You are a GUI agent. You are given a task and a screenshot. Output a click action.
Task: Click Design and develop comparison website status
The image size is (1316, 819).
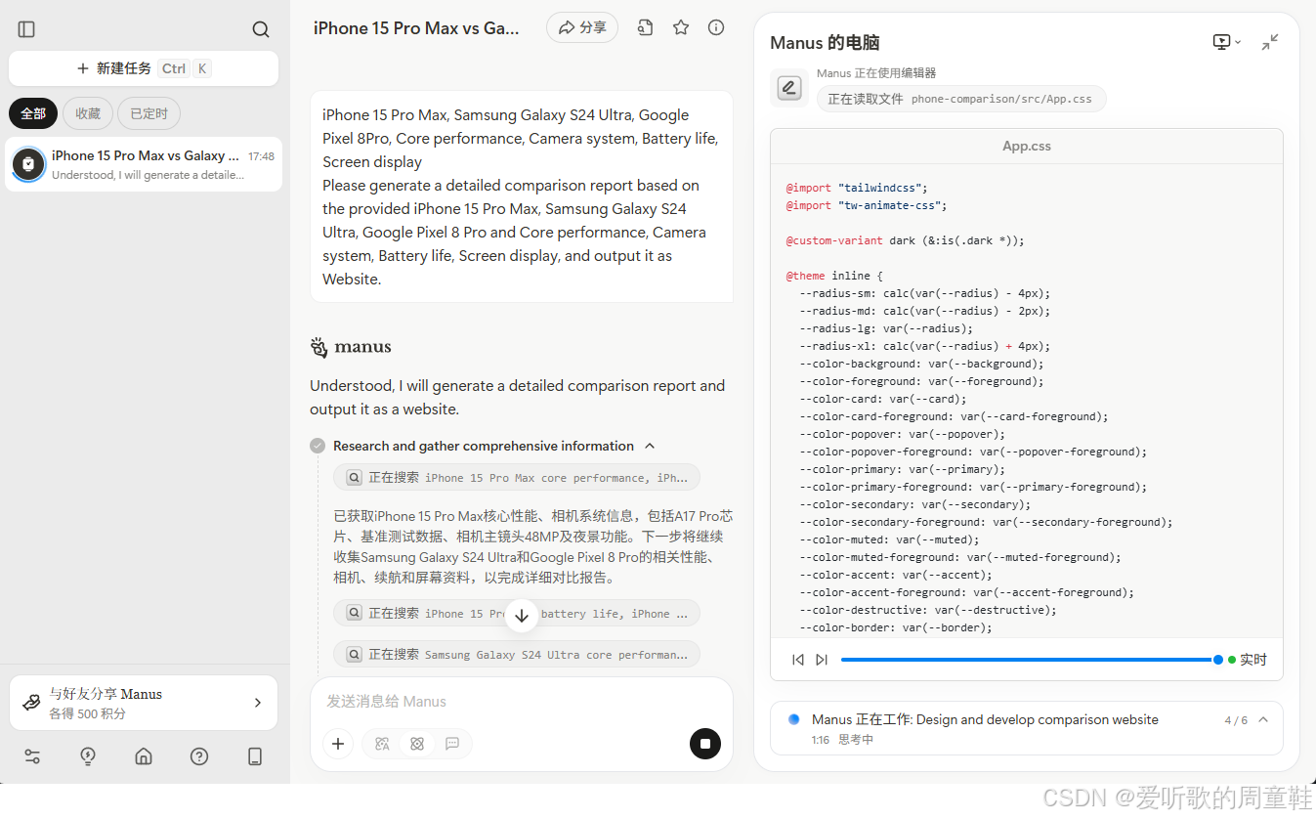[x=985, y=719]
